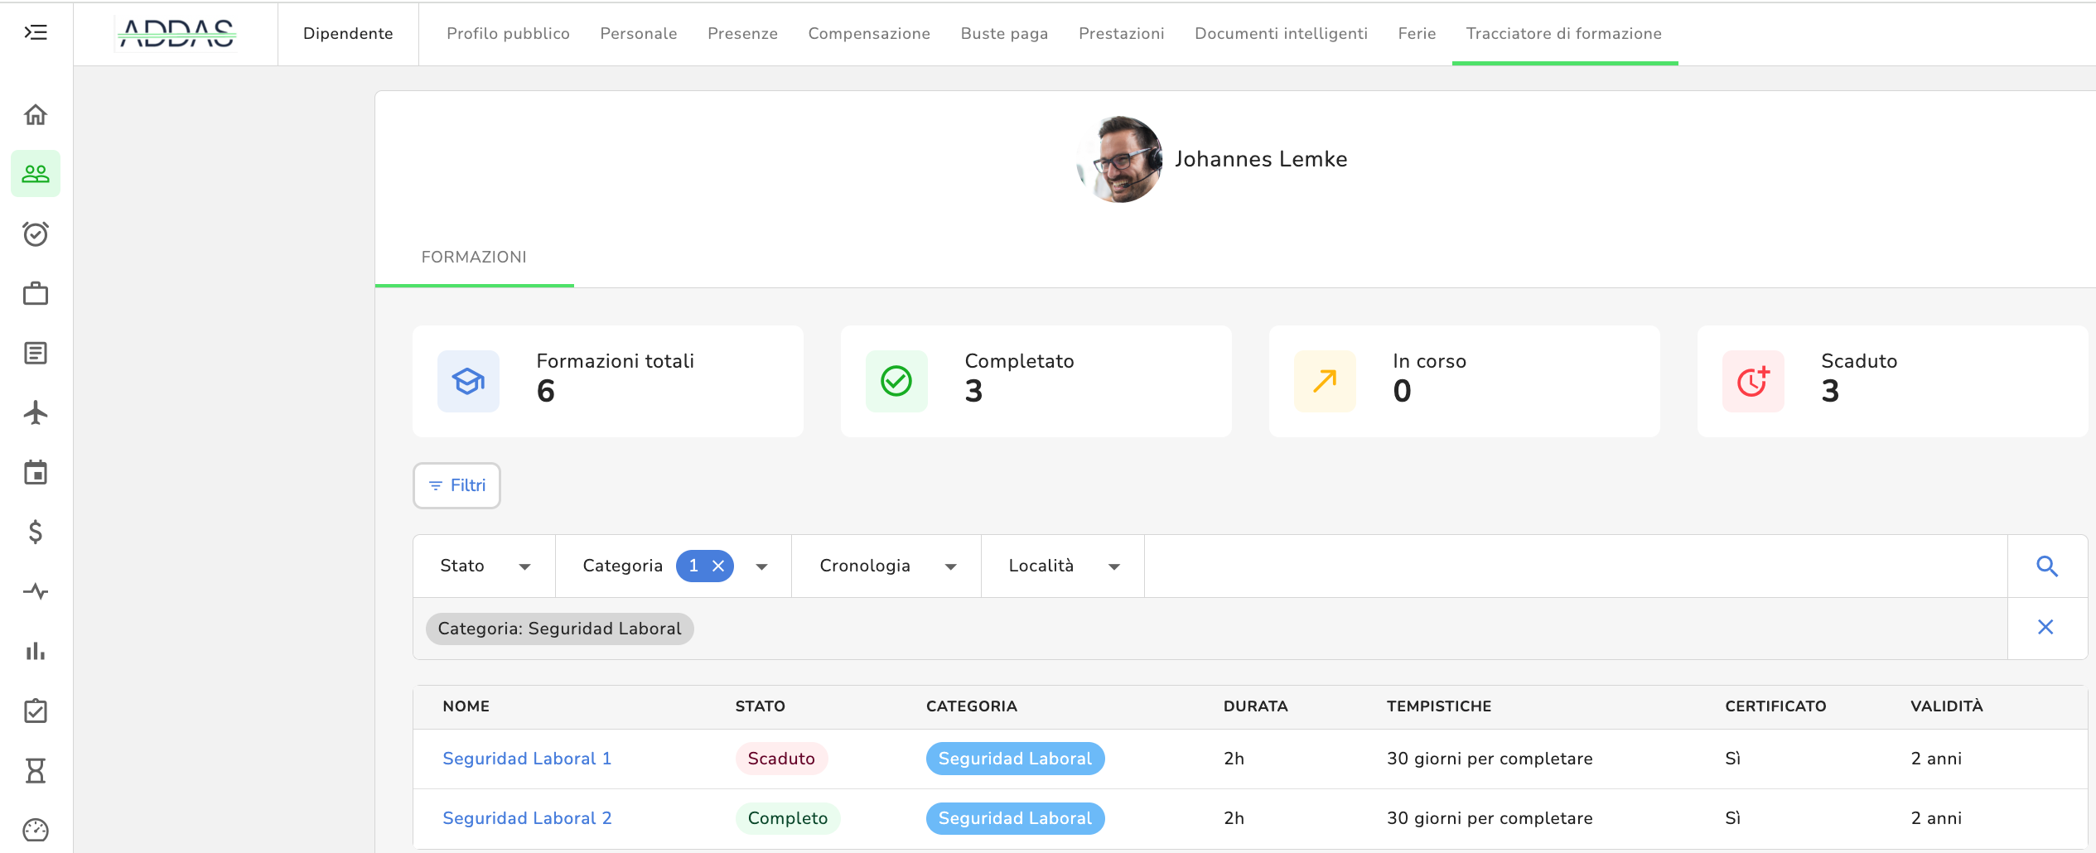Click the Categoria: Seguridad Laboral filter chip
This screenshot has width=2096, height=853.
(559, 629)
